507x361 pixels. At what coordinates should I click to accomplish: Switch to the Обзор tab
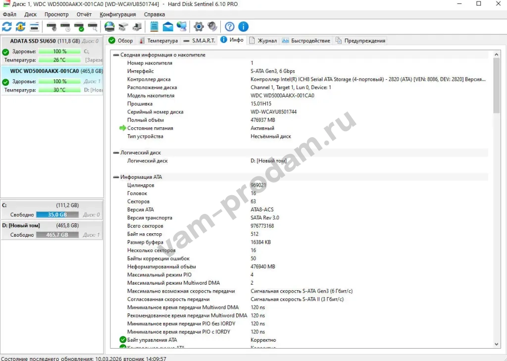[121, 41]
